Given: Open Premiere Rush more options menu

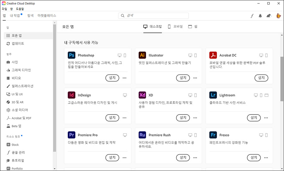Looking at the screenshot, I should coord(195,158).
